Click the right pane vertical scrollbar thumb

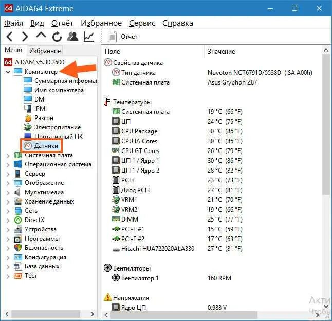coord(326,124)
